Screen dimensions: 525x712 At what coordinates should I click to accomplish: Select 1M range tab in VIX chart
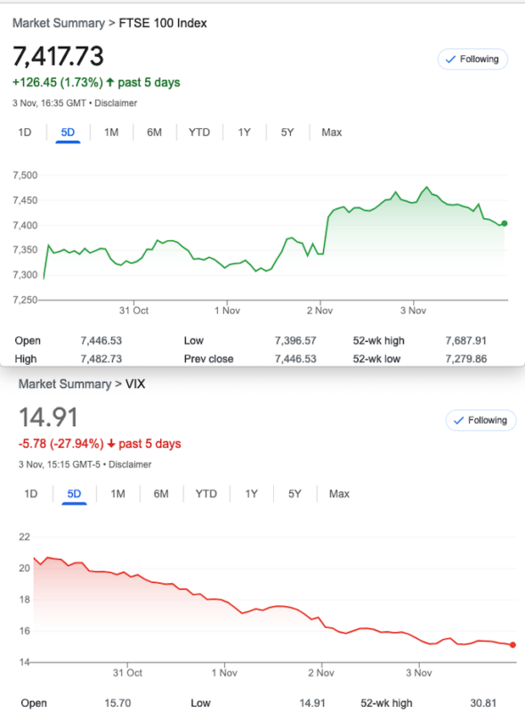tap(118, 494)
